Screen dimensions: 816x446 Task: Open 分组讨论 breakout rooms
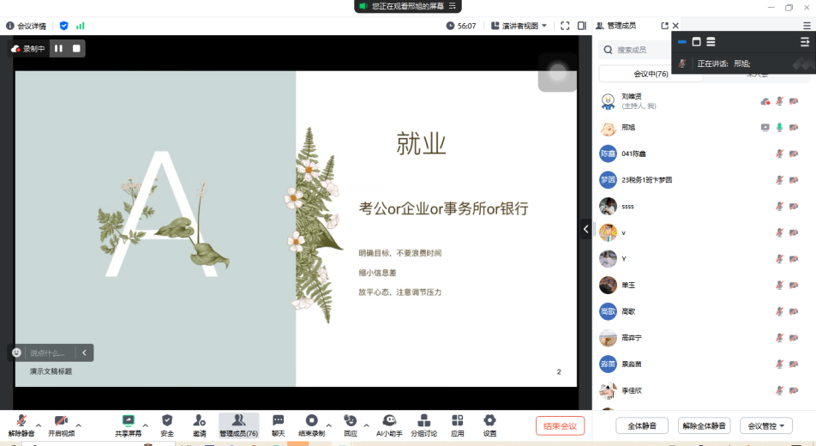(423, 424)
